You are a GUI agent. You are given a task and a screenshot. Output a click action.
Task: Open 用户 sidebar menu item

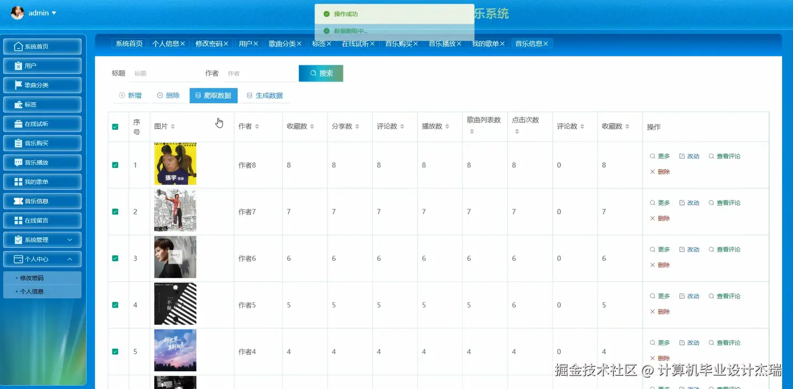pos(43,66)
